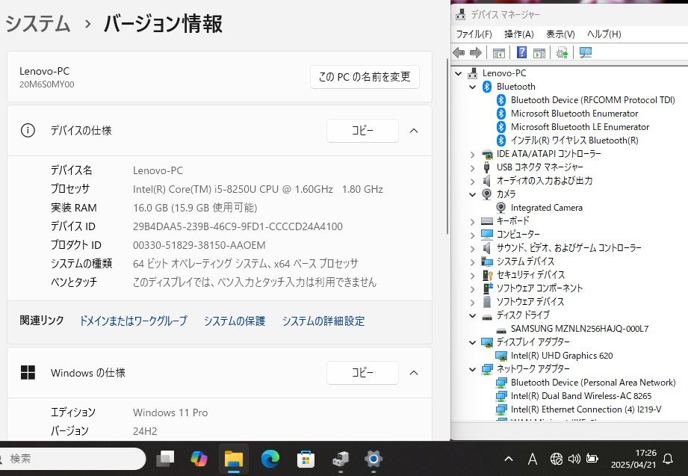
Task: Click the update driver toolbar icon
Action: pyautogui.click(x=562, y=53)
